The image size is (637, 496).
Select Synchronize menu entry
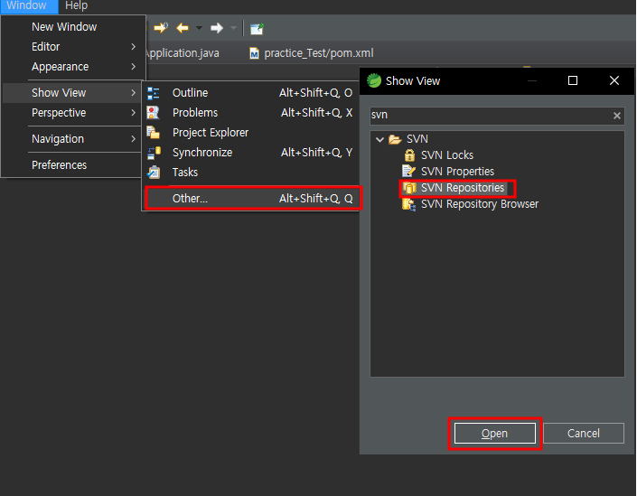coord(250,153)
